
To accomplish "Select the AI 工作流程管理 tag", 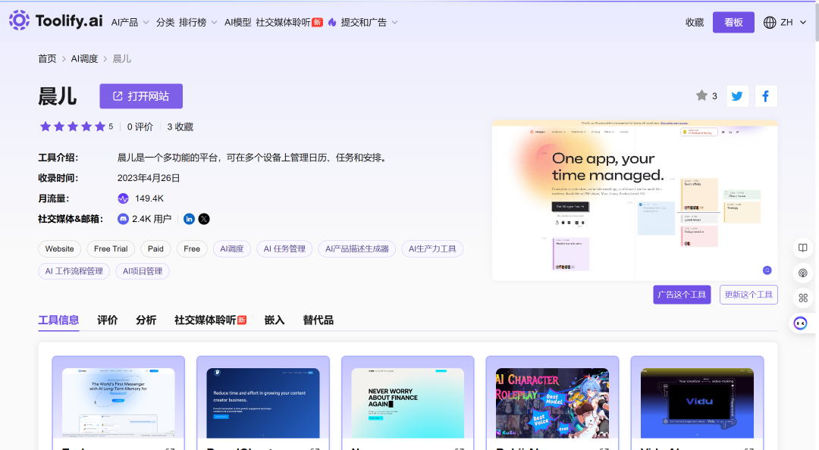I will [x=74, y=271].
